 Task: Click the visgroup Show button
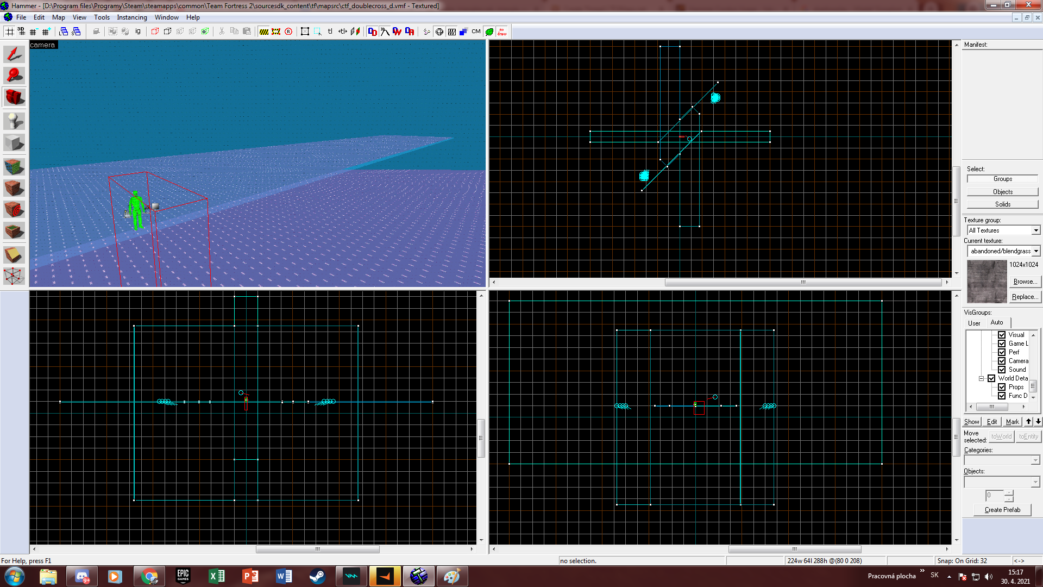(971, 422)
